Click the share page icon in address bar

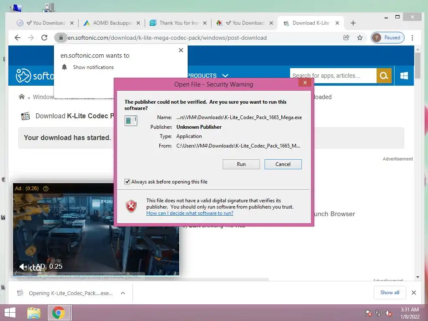pos(346,38)
